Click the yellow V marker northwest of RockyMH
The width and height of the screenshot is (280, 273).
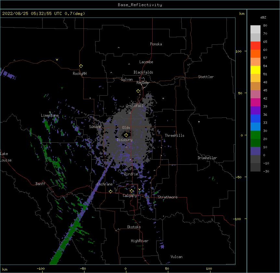point(57,60)
